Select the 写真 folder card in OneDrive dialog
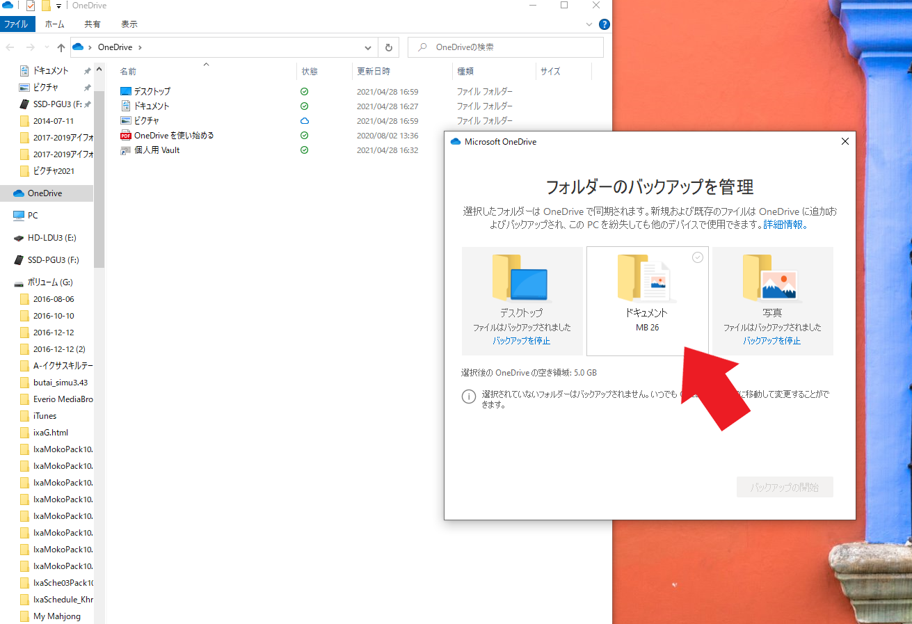Image resolution: width=912 pixels, height=624 pixels. [772, 301]
